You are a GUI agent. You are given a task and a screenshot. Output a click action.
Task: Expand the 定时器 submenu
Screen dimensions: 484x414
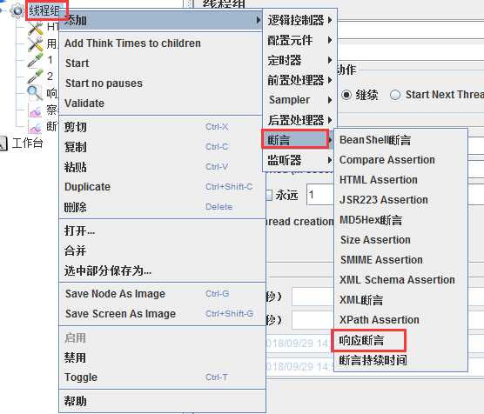pos(299,60)
